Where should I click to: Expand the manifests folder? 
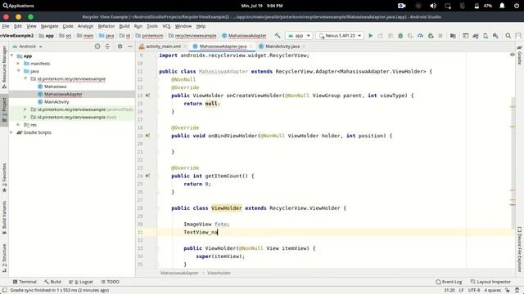(x=19, y=64)
